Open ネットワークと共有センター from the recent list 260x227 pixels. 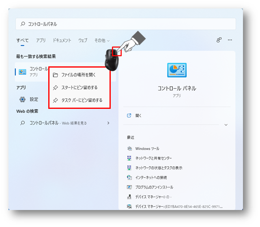point(153,158)
